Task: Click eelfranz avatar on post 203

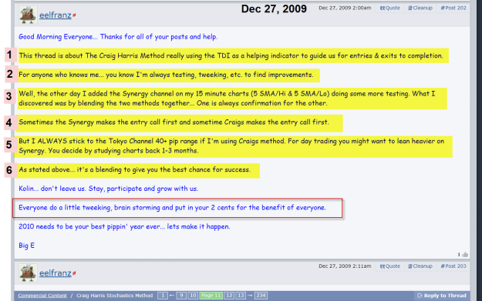Action: [28, 273]
